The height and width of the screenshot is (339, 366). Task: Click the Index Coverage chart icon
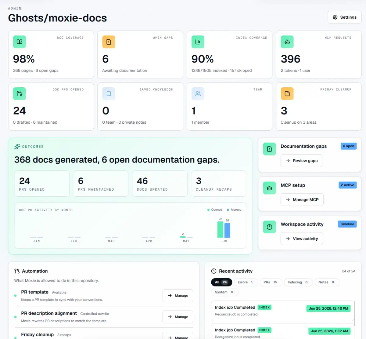click(198, 42)
